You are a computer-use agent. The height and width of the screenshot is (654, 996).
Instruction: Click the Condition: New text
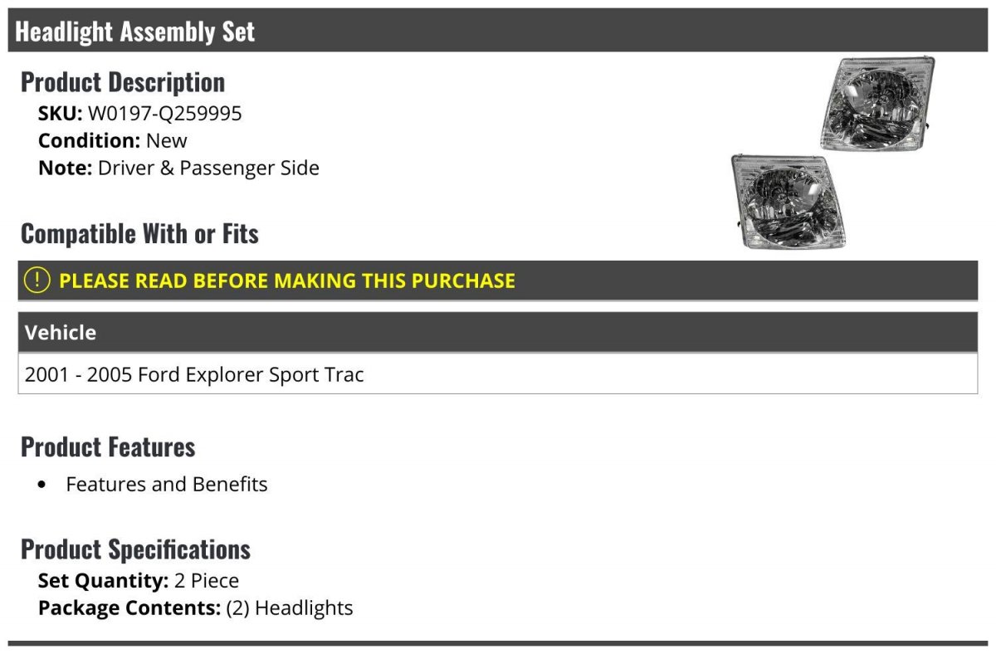(x=113, y=140)
